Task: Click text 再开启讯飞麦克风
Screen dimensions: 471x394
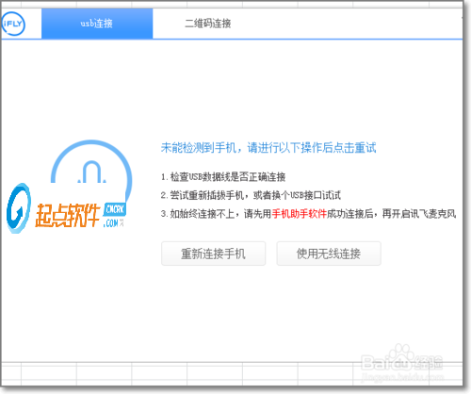Action: coord(419,214)
